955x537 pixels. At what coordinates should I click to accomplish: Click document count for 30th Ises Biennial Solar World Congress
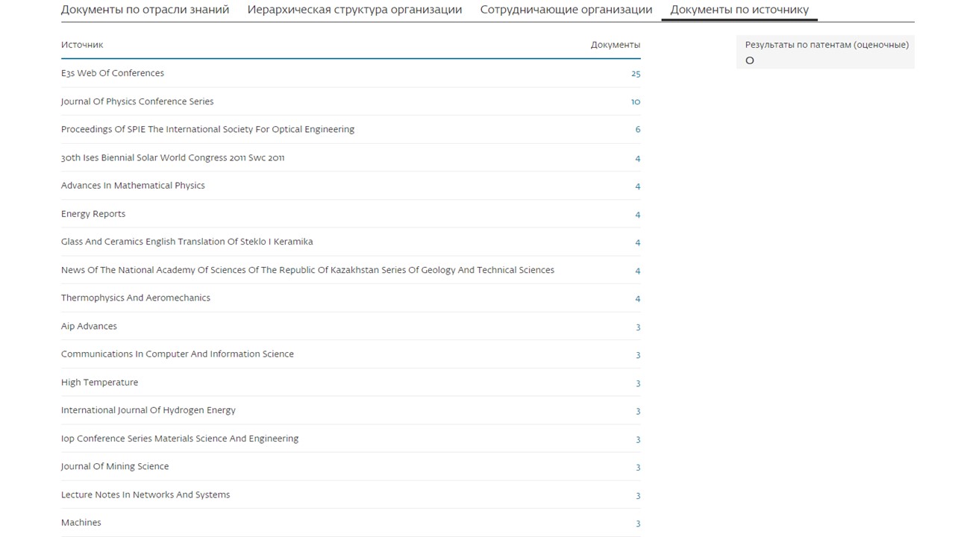(x=637, y=158)
